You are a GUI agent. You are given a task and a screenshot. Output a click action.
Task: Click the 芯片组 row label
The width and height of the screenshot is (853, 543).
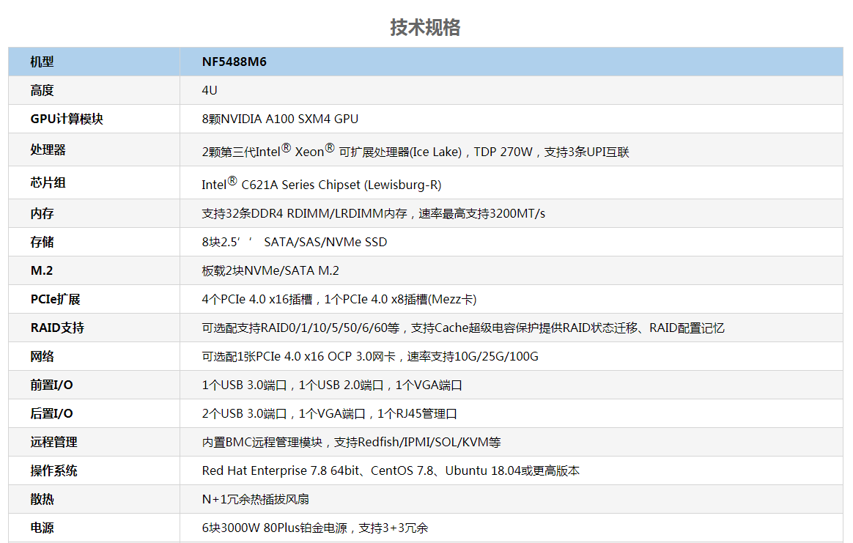click(48, 182)
